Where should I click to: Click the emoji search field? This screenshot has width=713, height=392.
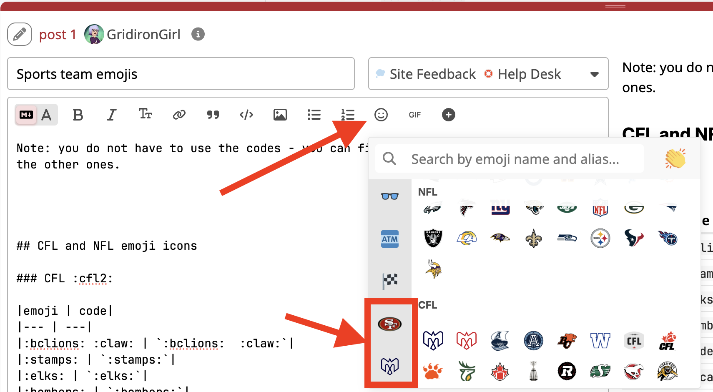515,159
